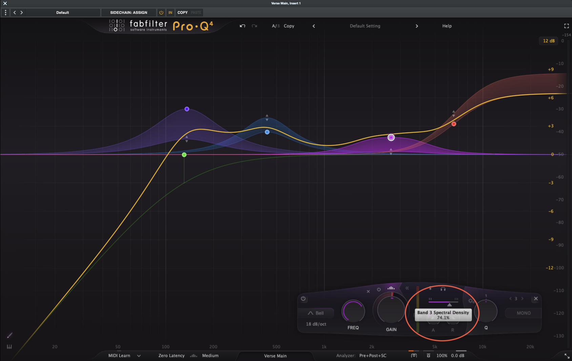Open full screen with the resize icon
This screenshot has height=361, width=572.
(x=566, y=26)
